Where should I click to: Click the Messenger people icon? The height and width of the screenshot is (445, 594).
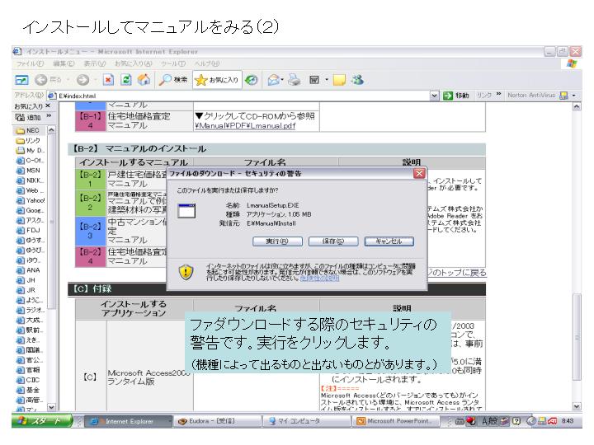click(x=357, y=80)
